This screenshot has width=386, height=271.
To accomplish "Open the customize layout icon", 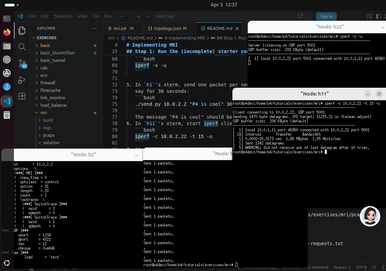I will point(369,16).
